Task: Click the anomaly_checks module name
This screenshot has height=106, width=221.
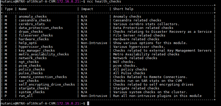Action: click(33, 17)
